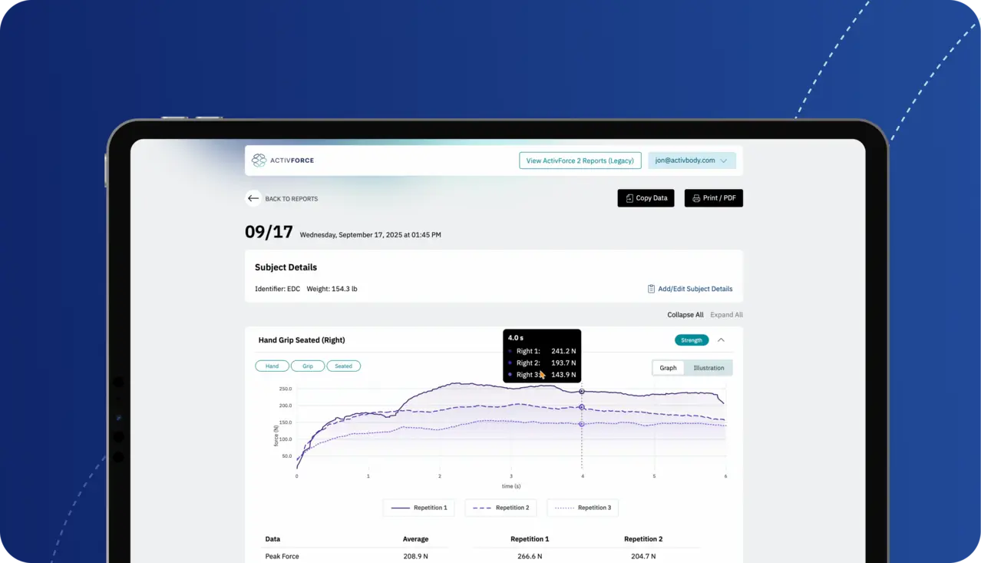Toggle Repetition 2 dashed line in legend
The image size is (981, 563).
(500, 508)
